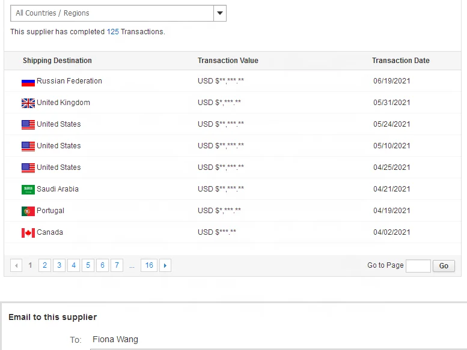Click the date 06/19/2021

(392, 81)
